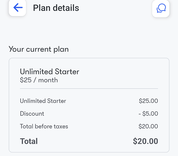Tap the word Starter in card title
This screenshot has width=178, height=156.
click(x=67, y=71)
